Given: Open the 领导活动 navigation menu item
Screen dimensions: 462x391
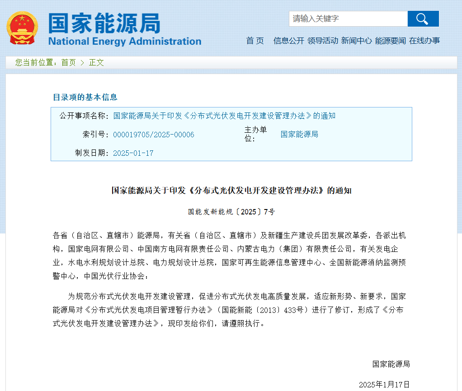Looking at the screenshot, I should click(322, 41).
